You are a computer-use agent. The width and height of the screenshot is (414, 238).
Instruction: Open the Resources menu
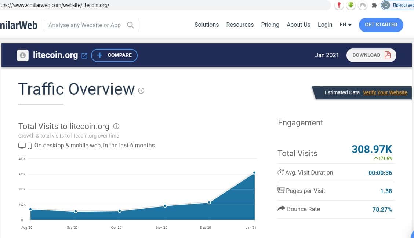pyautogui.click(x=240, y=25)
